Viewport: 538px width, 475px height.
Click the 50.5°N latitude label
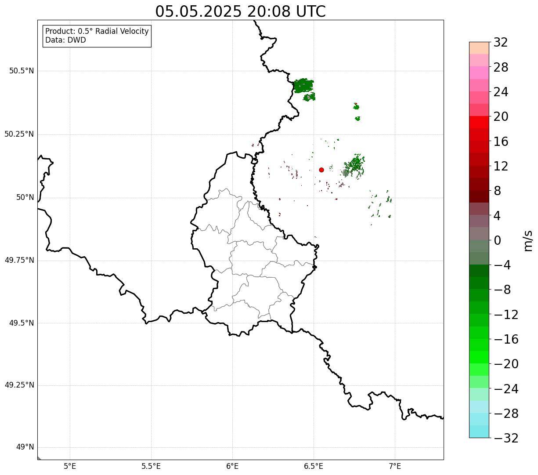[x=22, y=71]
